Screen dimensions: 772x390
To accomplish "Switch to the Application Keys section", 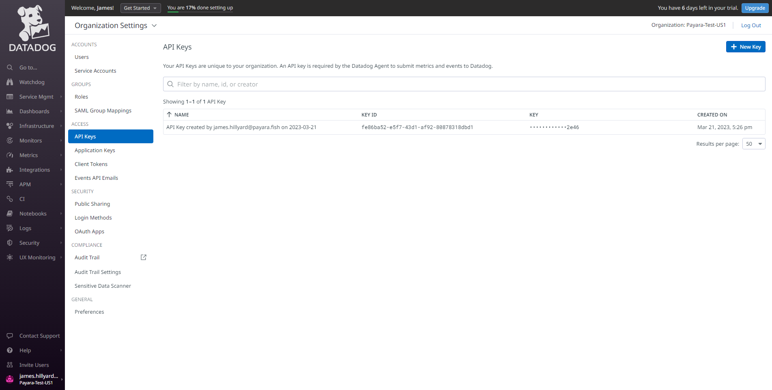I will click(x=95, y=150).
